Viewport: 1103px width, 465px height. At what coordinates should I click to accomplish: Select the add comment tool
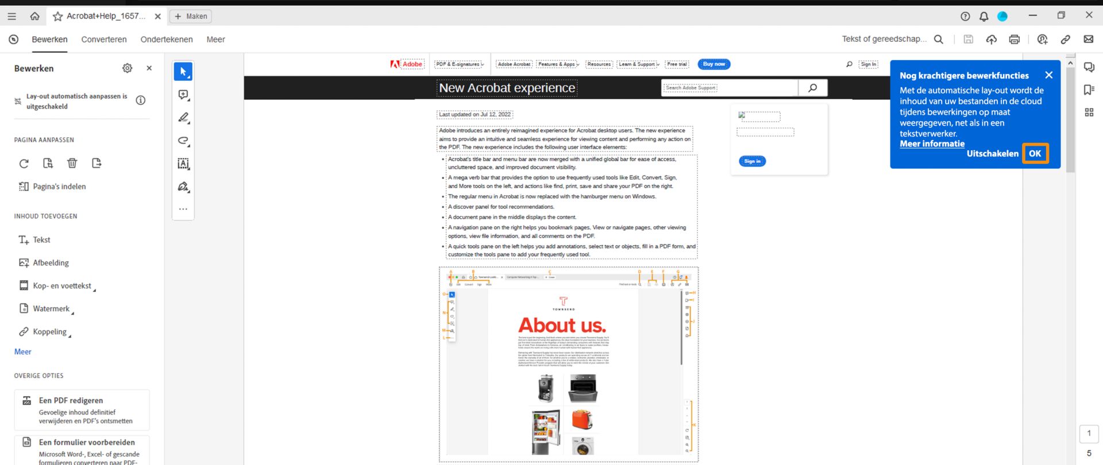(183, 95)
